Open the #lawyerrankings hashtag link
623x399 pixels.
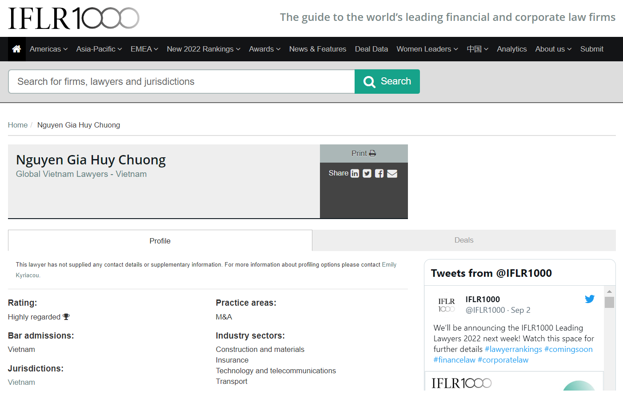pyautogui.click(x=513, y=349)
